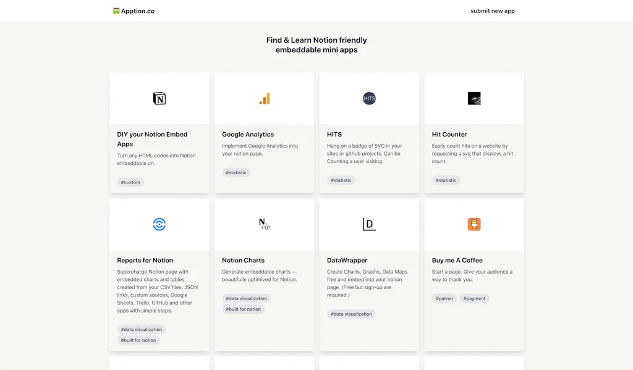Click the #patron tag
Image resolution: width=633 pixels, height=370 pixels.
click(444, 298)
